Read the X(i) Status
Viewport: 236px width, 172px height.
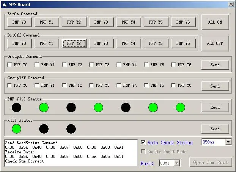215,129
